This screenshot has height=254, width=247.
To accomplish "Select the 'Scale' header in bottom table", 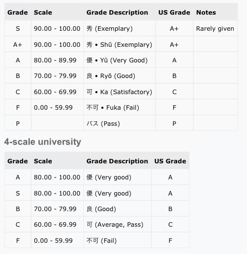I will coord(43,161).
